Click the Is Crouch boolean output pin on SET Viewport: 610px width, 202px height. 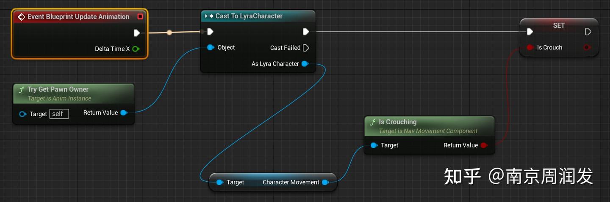(587, 47)
